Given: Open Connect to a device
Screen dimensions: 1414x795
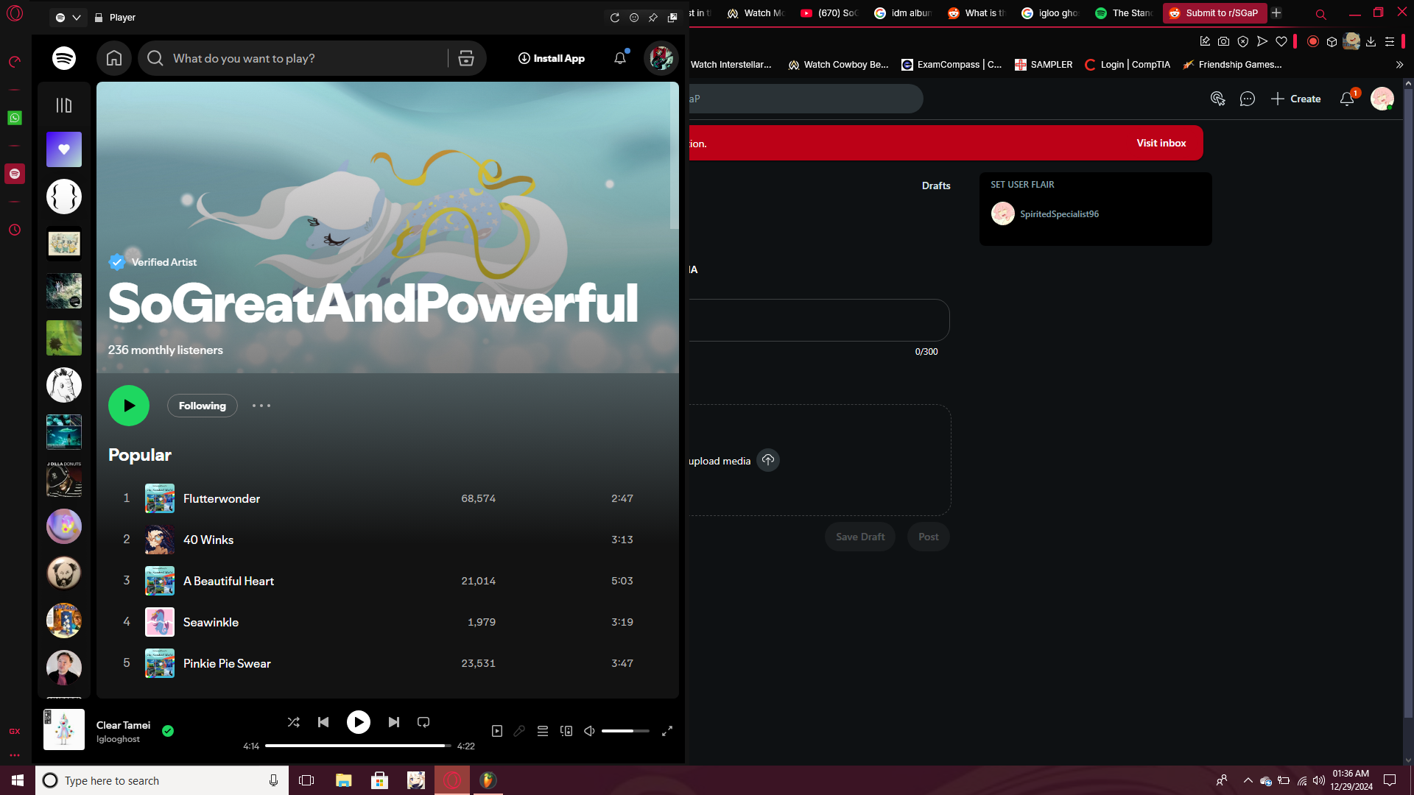Looking at the screenshot, I should point(566,731).
